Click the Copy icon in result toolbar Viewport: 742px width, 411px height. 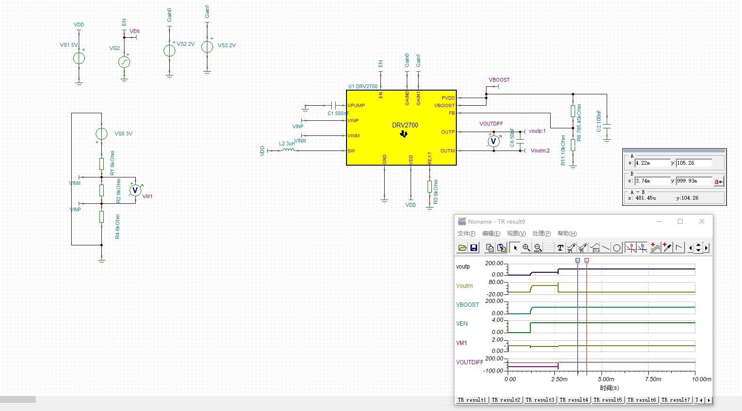[490, 248]
